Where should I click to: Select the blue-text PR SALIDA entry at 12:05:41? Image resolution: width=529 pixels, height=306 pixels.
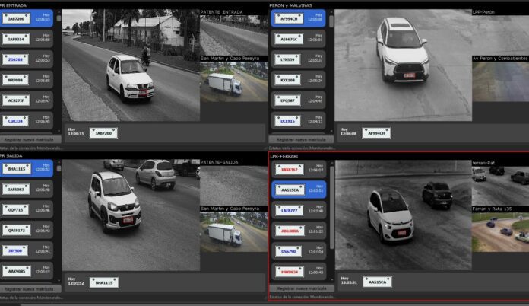click(27, 250)
